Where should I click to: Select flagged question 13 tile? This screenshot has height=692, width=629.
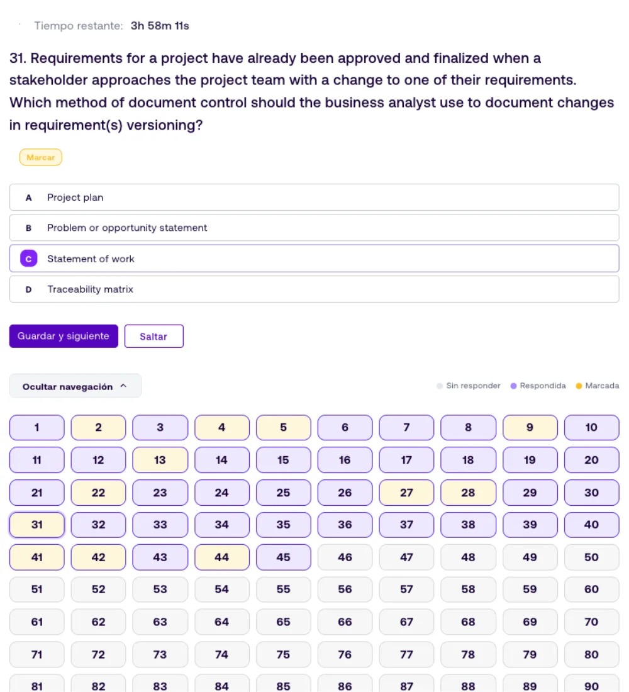click(160, 460)
